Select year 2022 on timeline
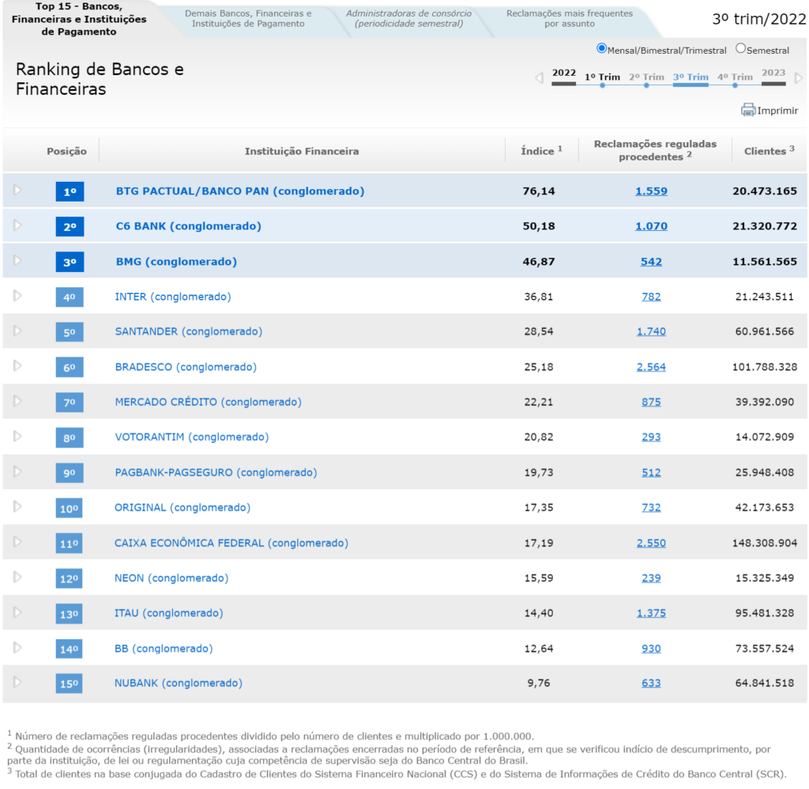The width and height of the screenshot is (809, 789). coord(564,73)
